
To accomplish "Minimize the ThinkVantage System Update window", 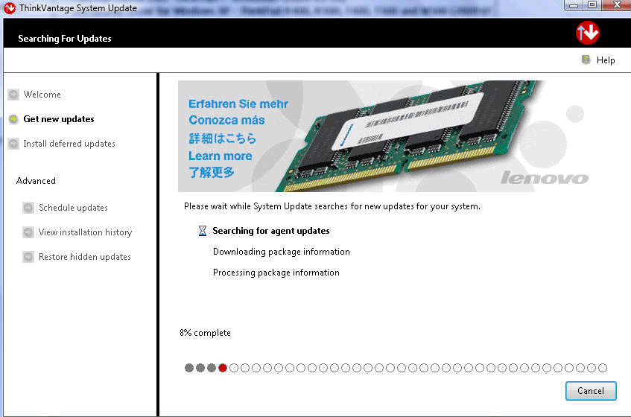I will tap(574, 5).
